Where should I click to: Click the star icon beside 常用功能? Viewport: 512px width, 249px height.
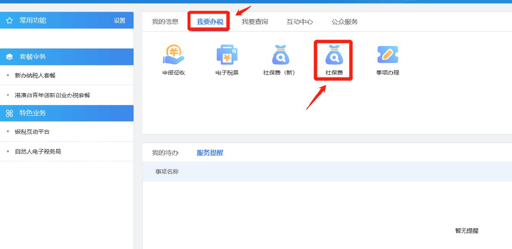(x=9, y=20)
